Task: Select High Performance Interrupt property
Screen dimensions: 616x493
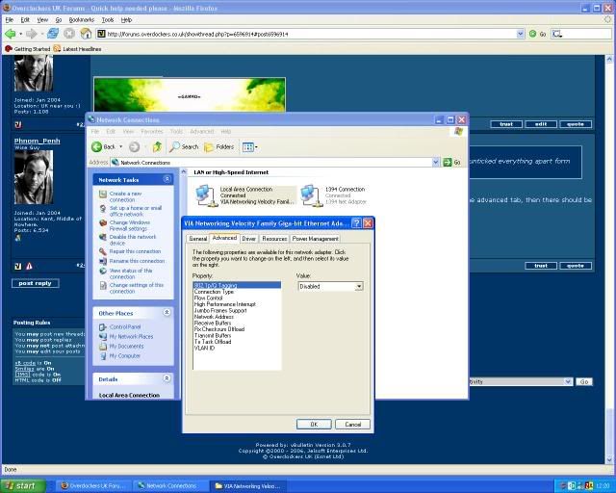Action: click(224, 304)
